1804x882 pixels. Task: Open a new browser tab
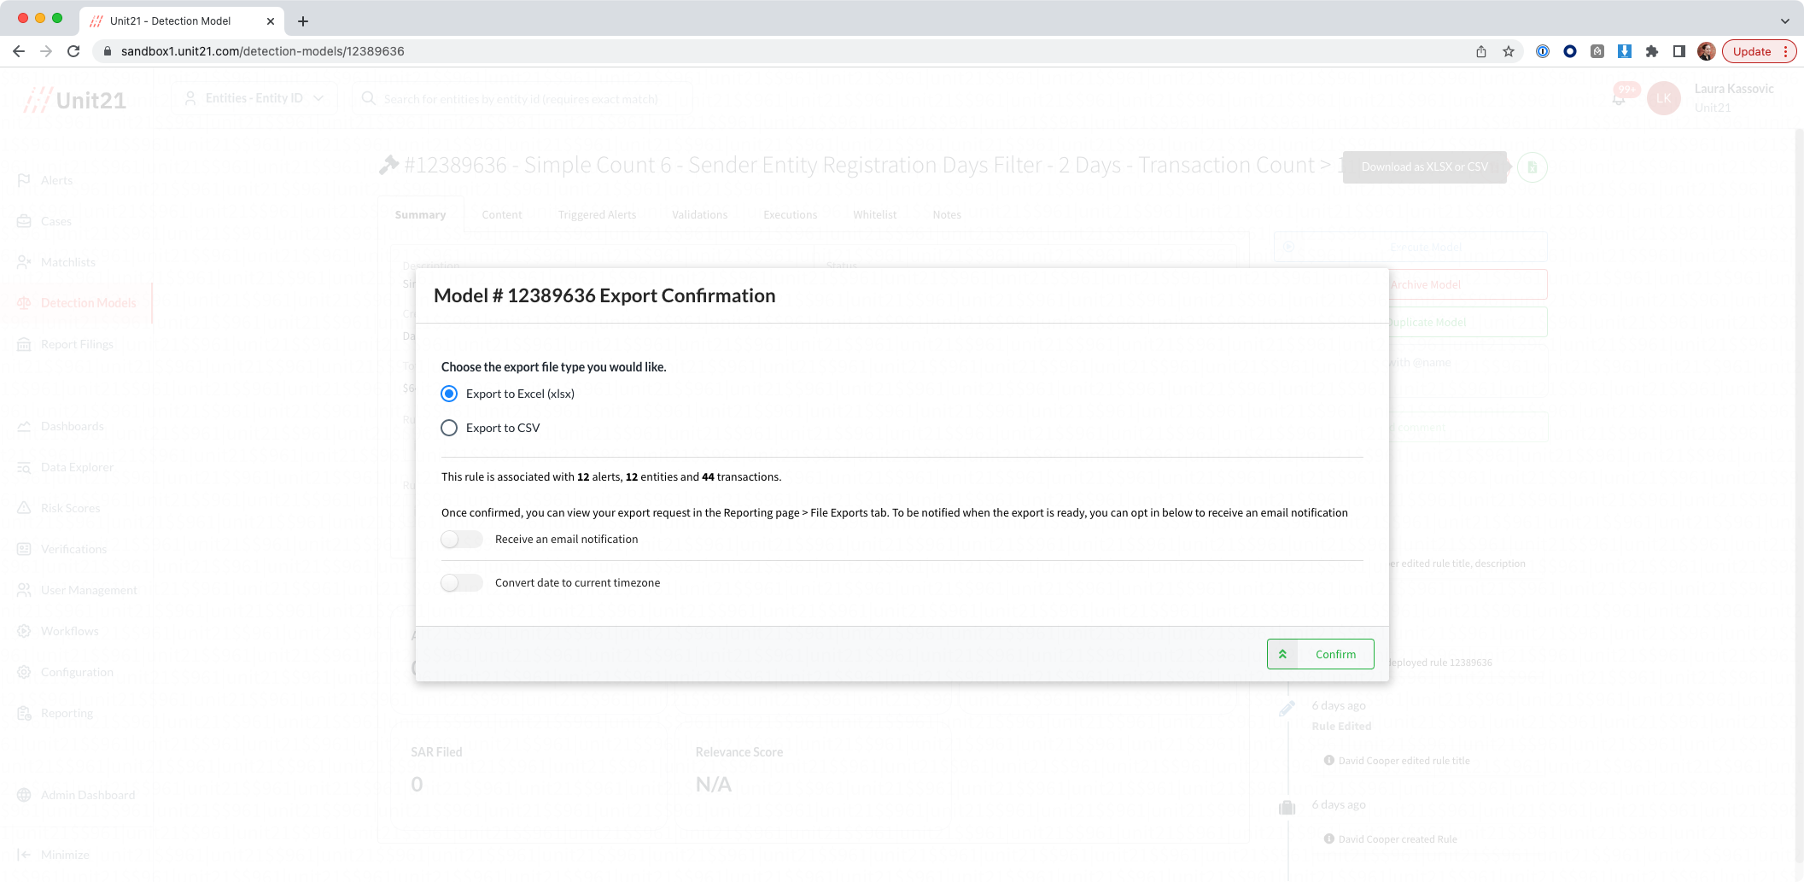coord(303,21)
